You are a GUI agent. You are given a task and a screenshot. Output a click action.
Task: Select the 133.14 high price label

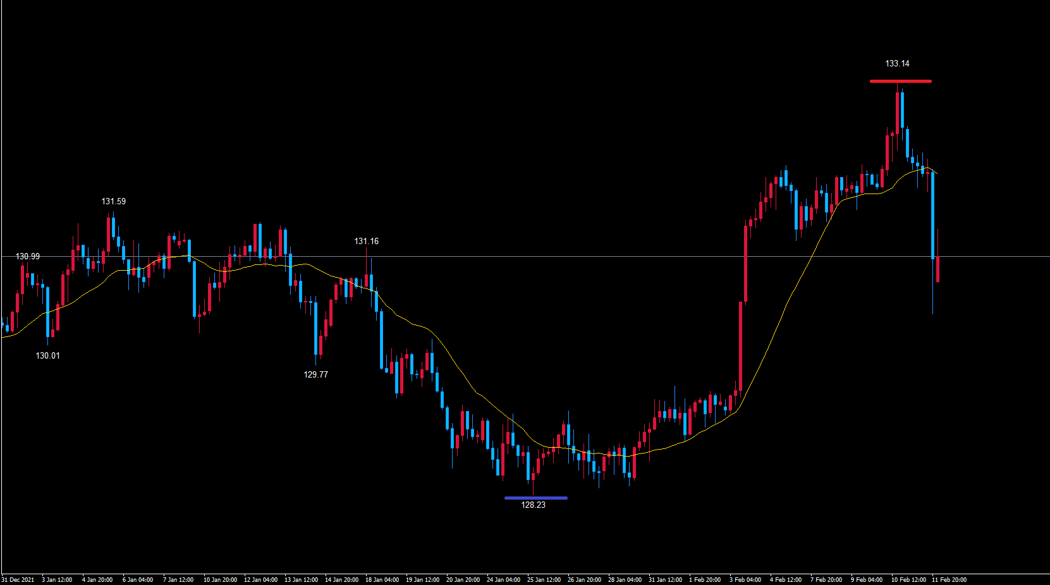pos(897,64)
